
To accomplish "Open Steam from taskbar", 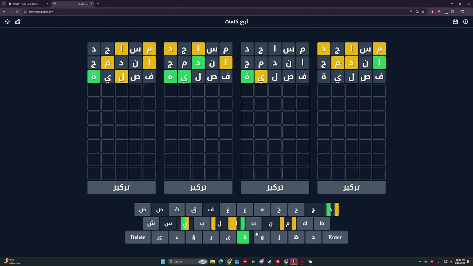I will (x=269, y=262).
